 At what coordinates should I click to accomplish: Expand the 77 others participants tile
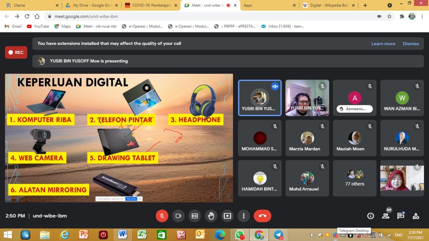(355, 178)
